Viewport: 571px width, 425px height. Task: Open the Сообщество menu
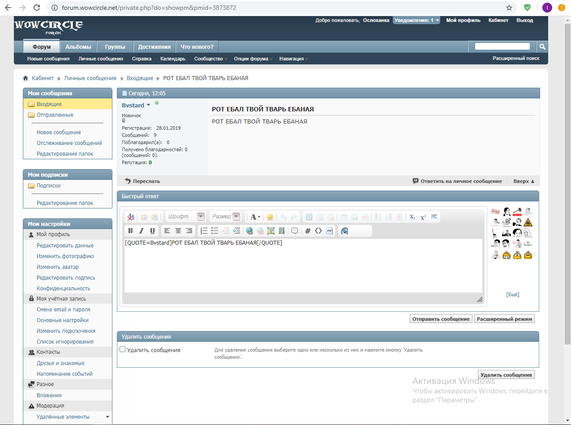[x=209, y=59]
